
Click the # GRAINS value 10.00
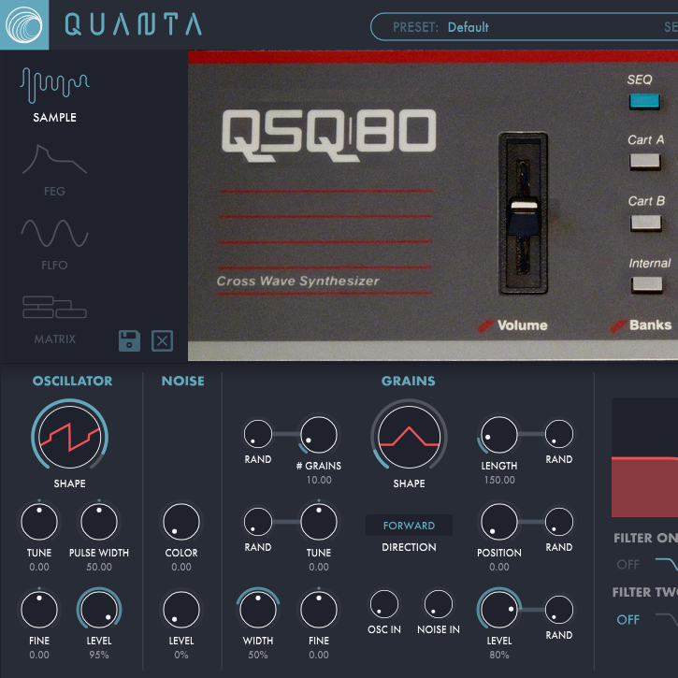pos(319,480)
